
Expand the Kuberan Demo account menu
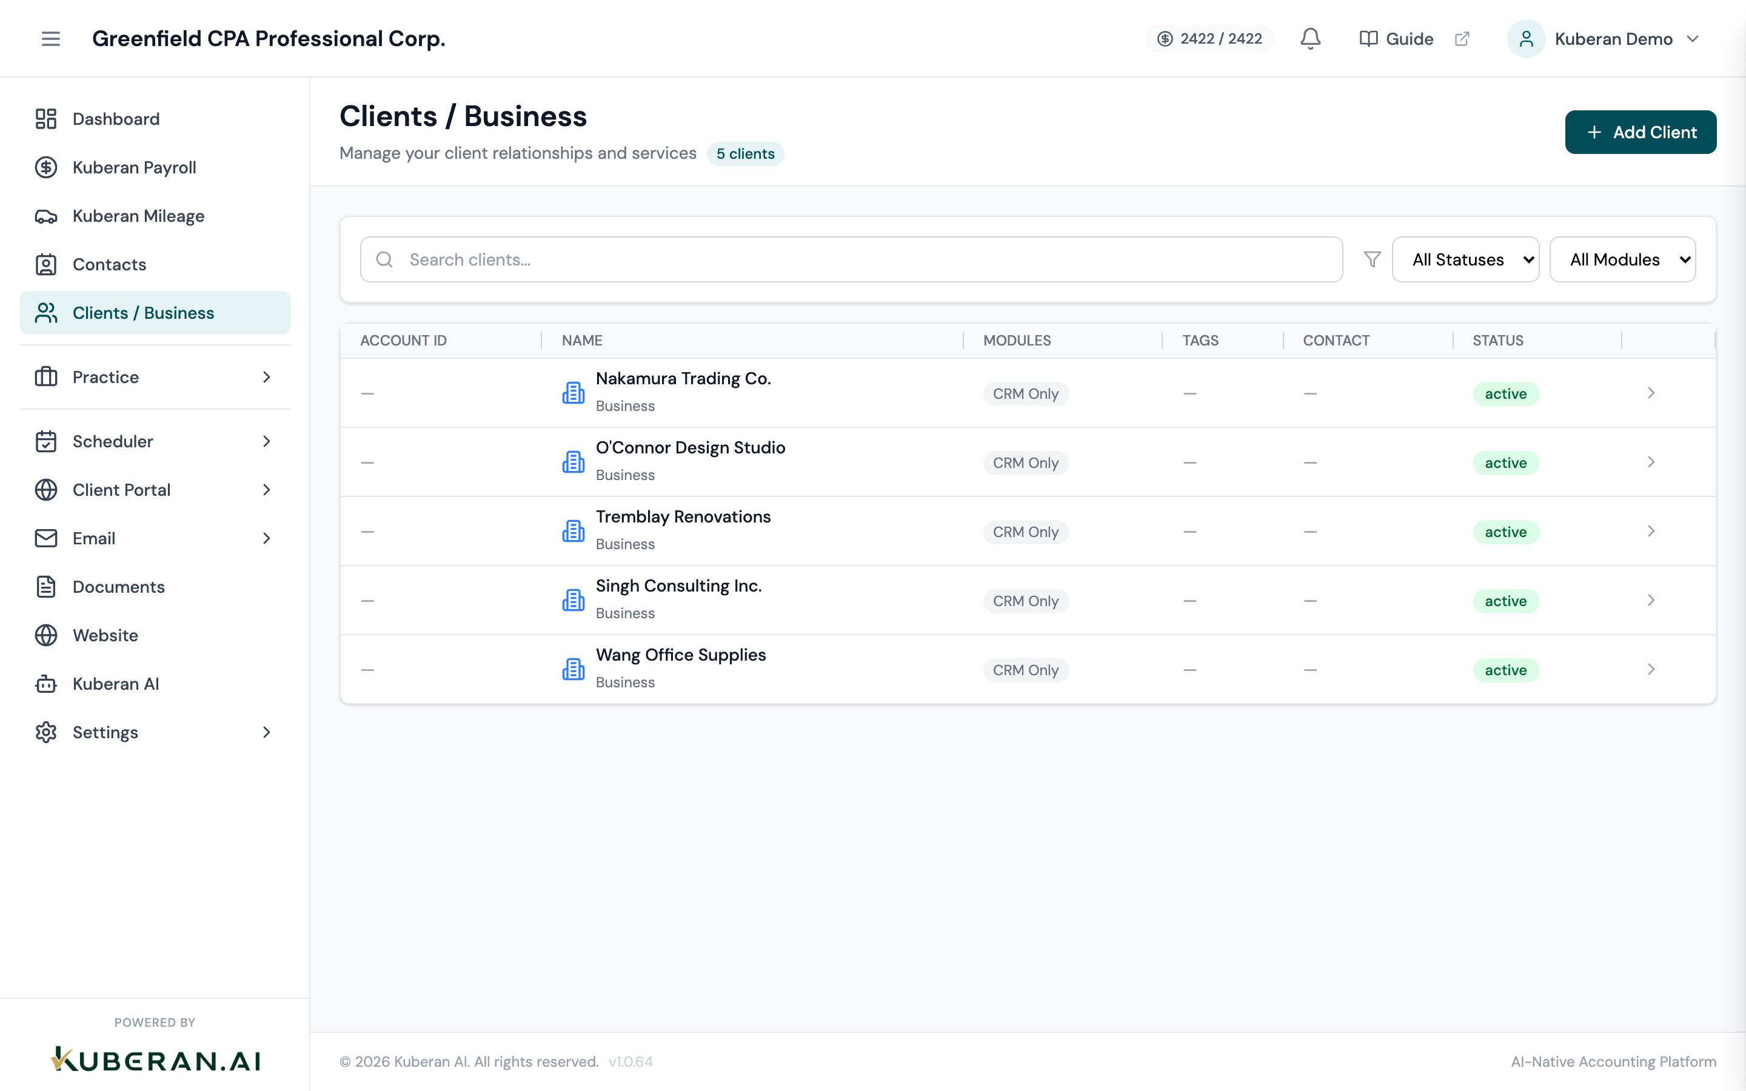click(x=1693, y=39)
